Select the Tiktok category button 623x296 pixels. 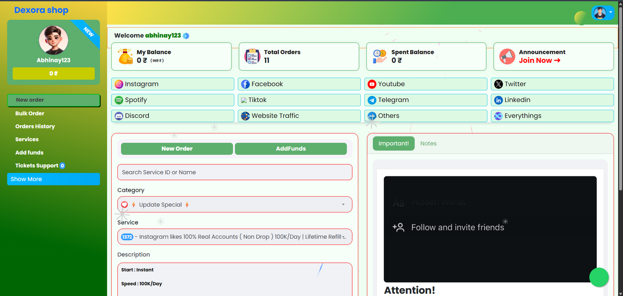pos(299,100)
